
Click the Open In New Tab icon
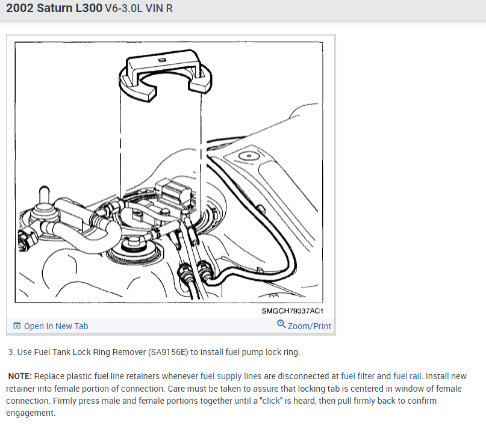point(17,326)
